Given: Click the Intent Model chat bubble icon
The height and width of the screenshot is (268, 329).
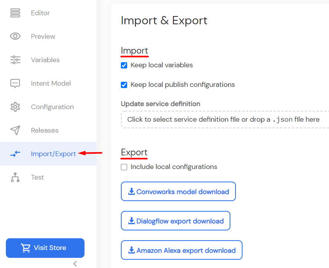Looking at the screenshot, I should pyautogui.click(x=15, y=83).
